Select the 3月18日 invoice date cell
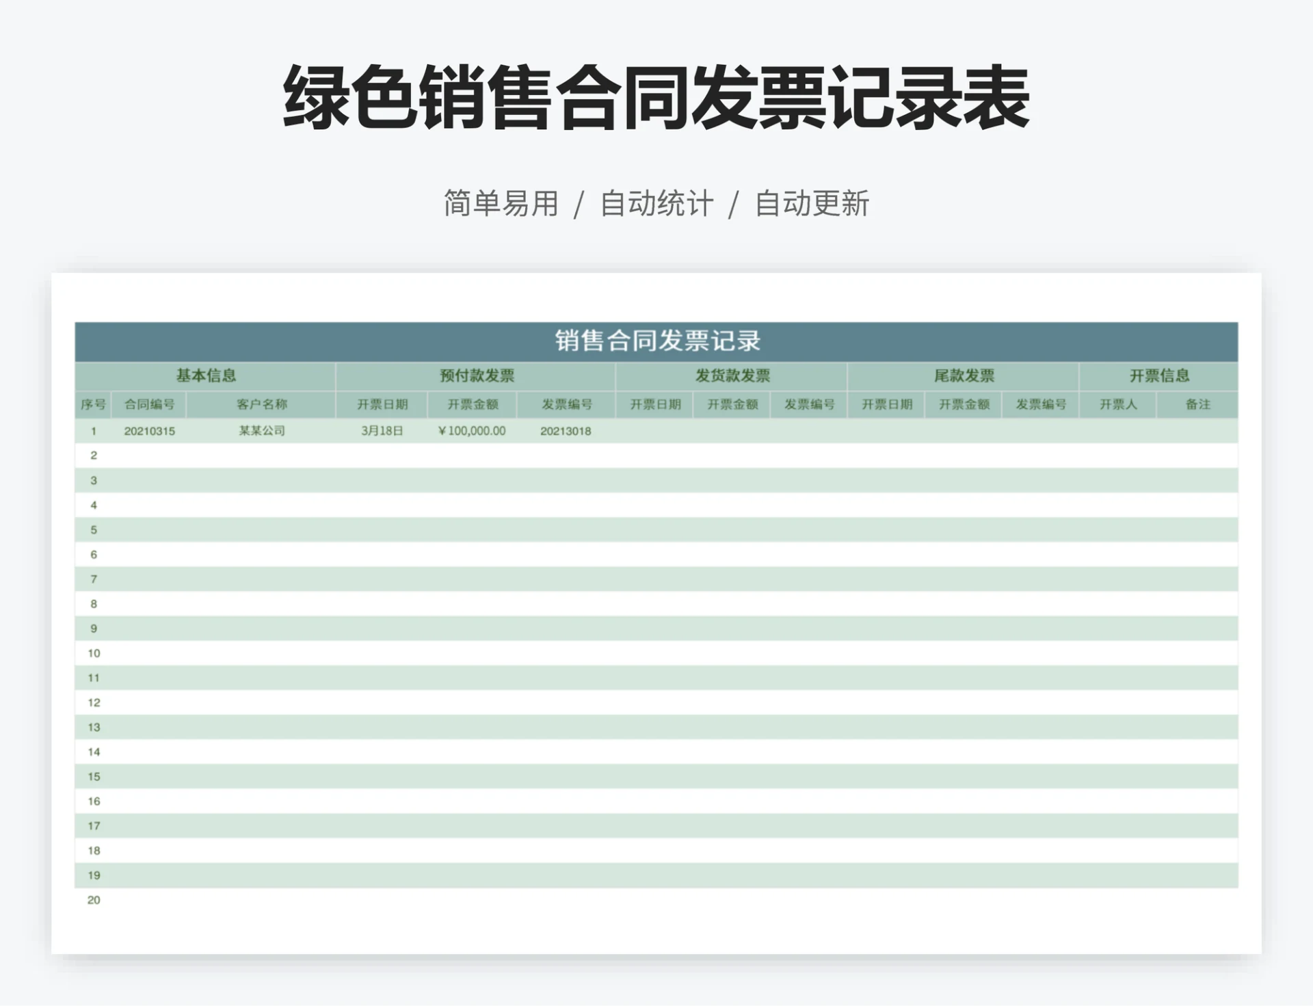 point(383,431)
